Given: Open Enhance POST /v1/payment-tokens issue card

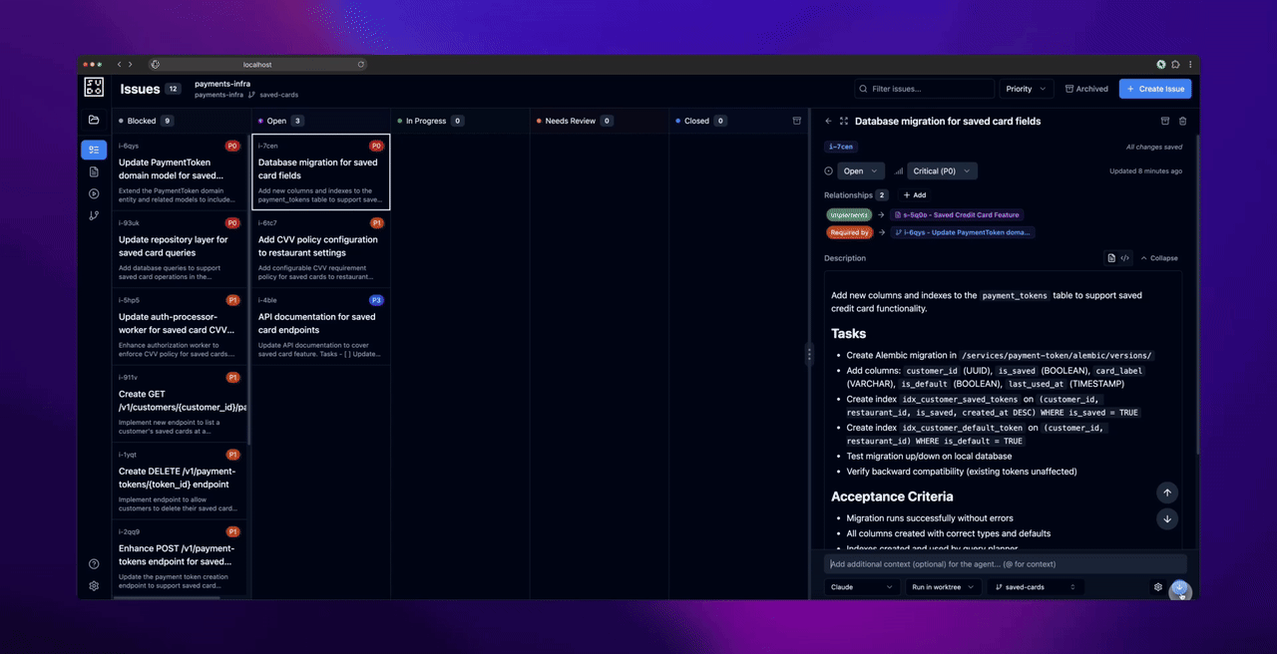Looking at the screenshot, I should click(x=180, y=558).
